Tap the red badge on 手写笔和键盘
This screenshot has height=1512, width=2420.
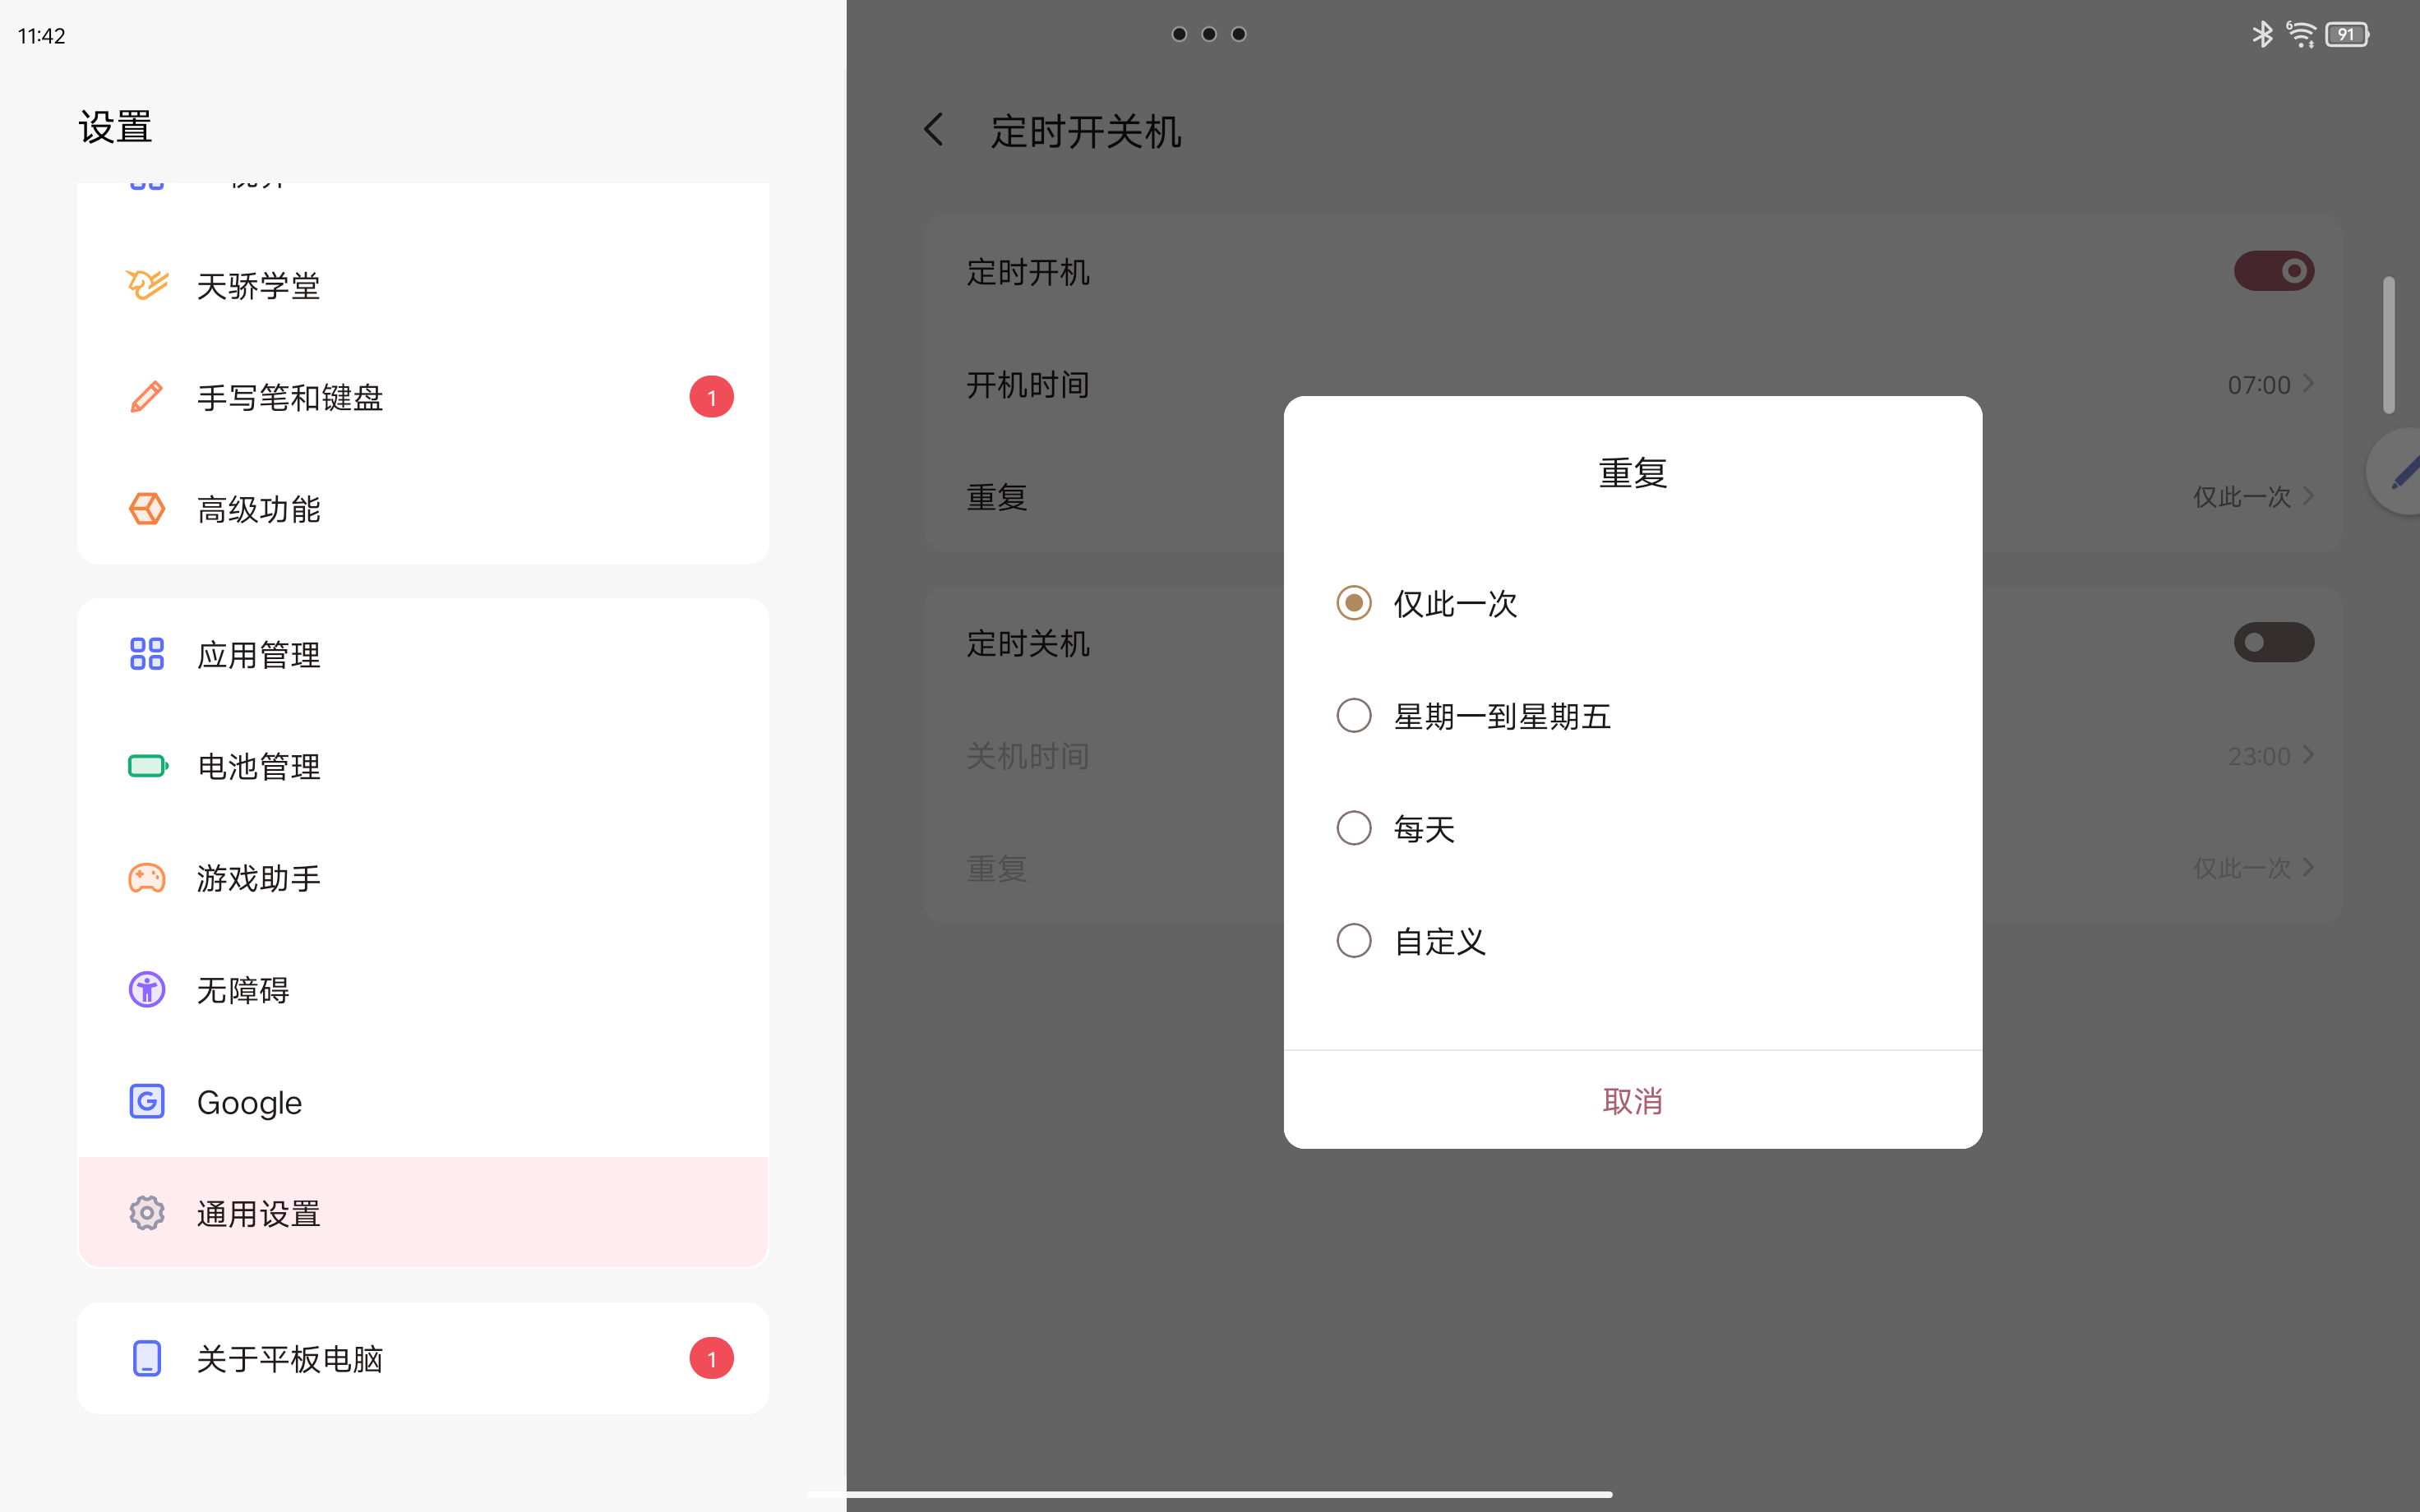pyautogui.click(x=711, y=397)
